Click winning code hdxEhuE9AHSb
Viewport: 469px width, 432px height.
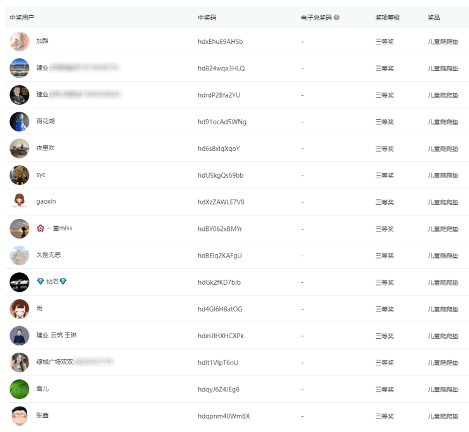(220, 42)
